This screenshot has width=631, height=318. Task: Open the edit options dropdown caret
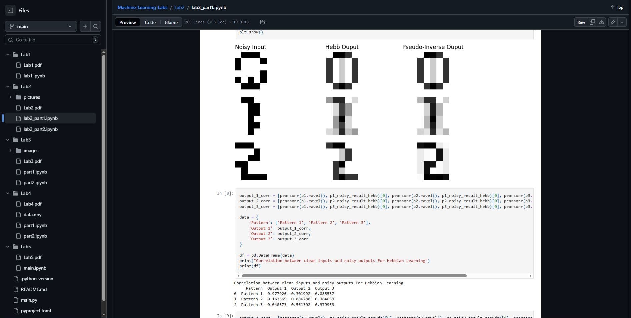[621, 22]
